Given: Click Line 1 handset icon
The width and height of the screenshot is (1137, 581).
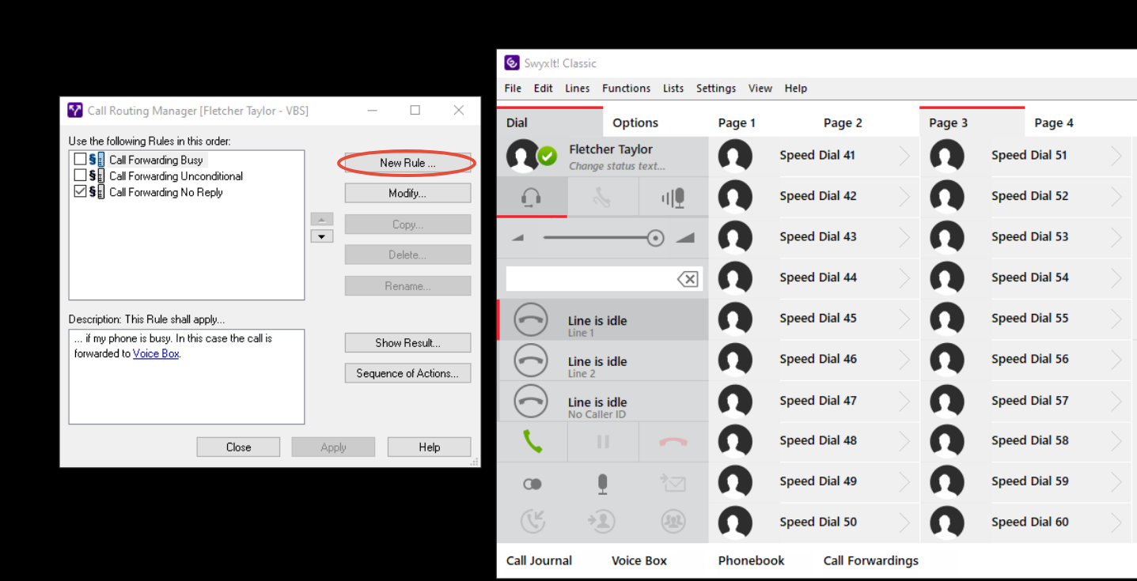Looking at the screenshot, I should coord(530,321).
